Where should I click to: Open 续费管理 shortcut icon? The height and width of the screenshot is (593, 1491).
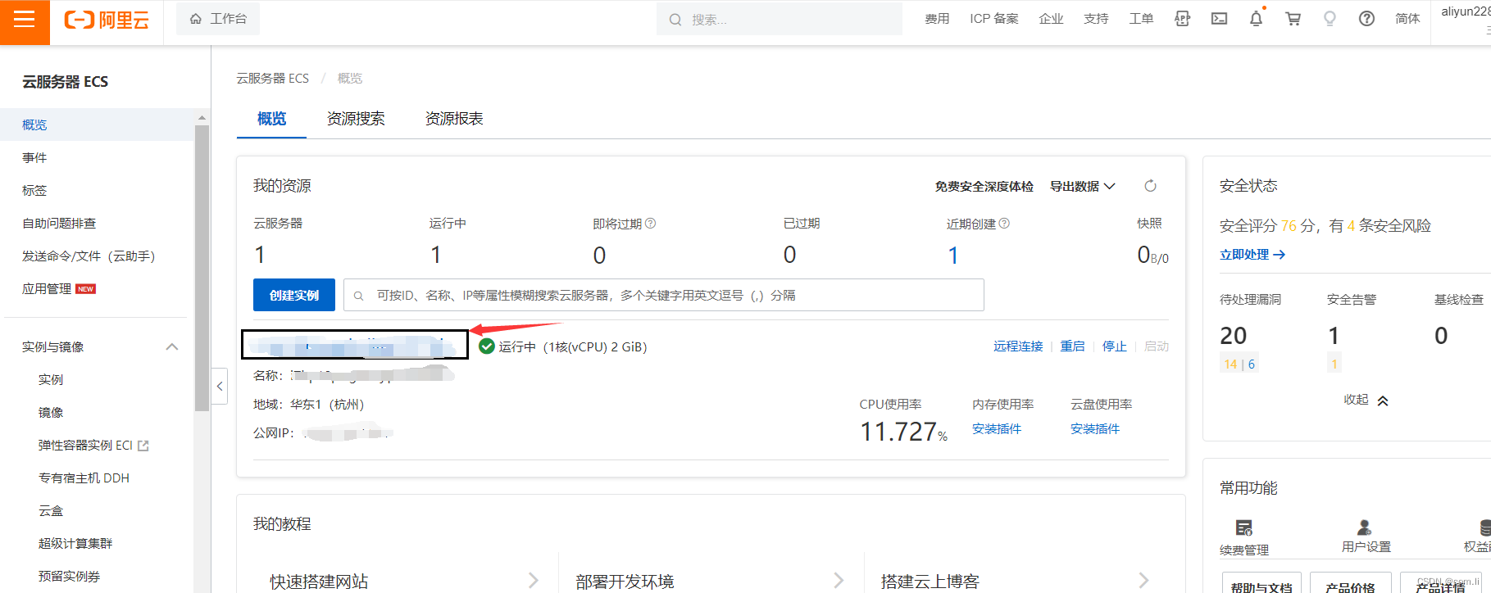1244,528
